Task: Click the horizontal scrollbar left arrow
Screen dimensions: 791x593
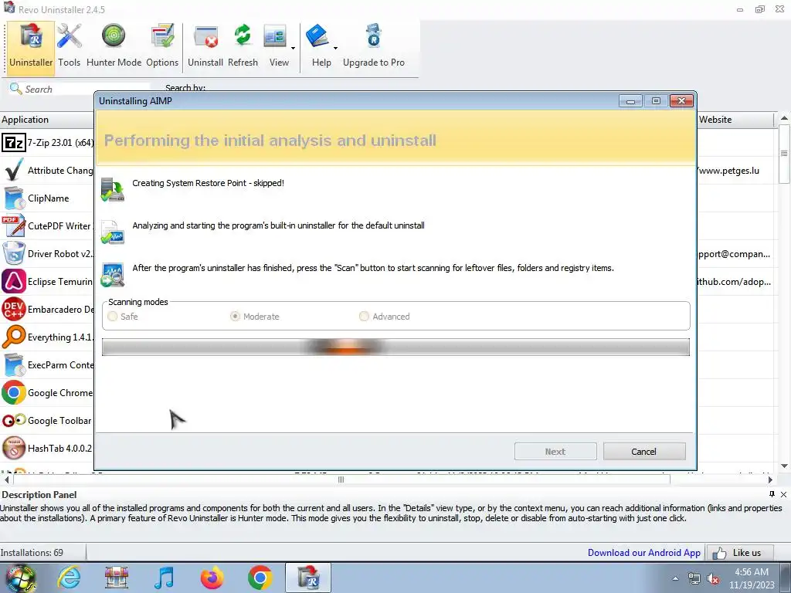Action: point(6,479)
